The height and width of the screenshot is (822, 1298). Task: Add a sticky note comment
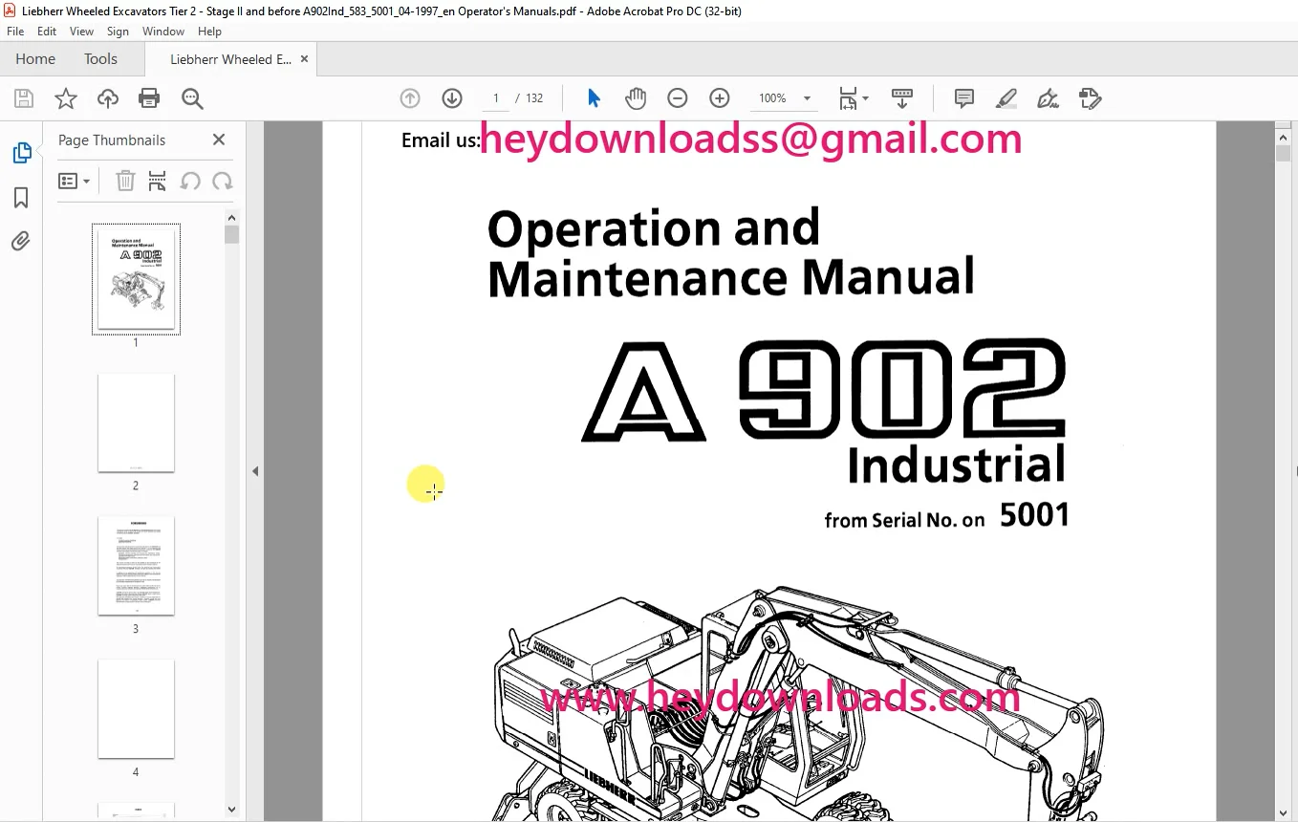coord(964,98)
